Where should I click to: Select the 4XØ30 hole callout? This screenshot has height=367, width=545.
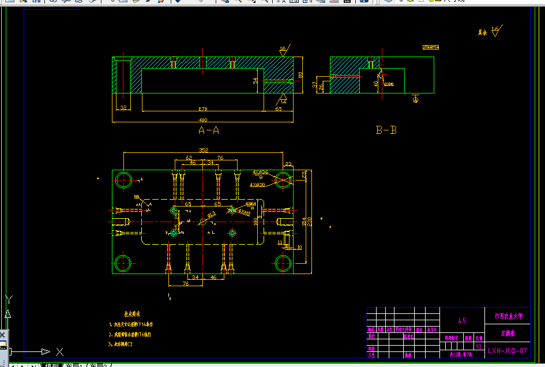pyautogui.click(x=257, y=185)
